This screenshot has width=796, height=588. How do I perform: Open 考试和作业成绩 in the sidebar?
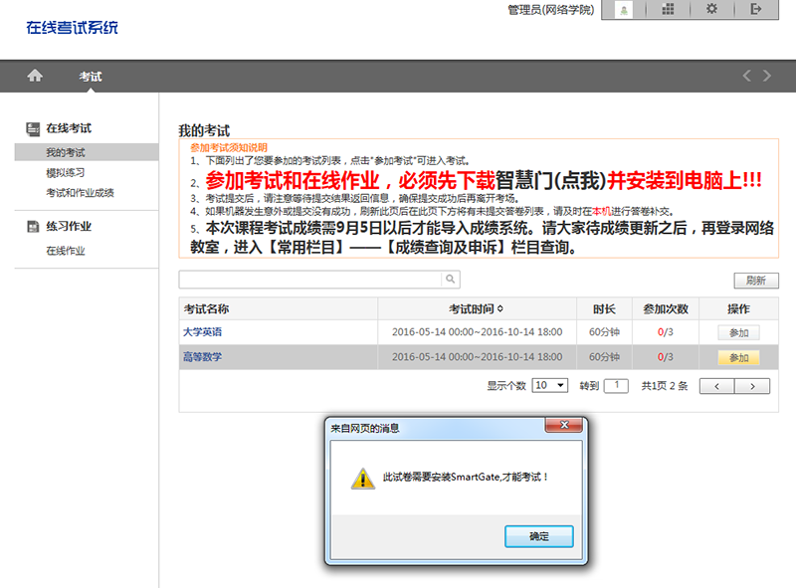point(80,193)
